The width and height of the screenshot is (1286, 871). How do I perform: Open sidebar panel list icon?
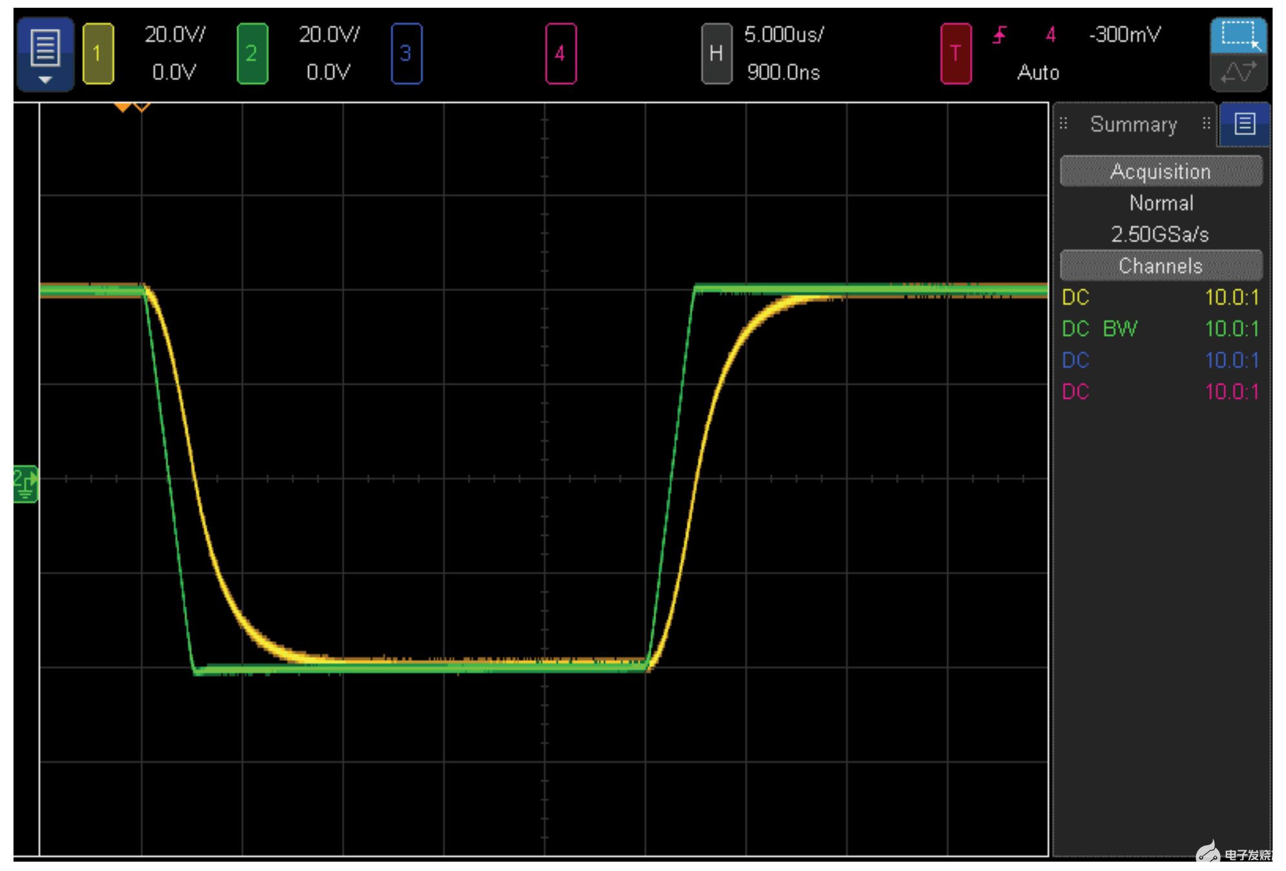1244,123
